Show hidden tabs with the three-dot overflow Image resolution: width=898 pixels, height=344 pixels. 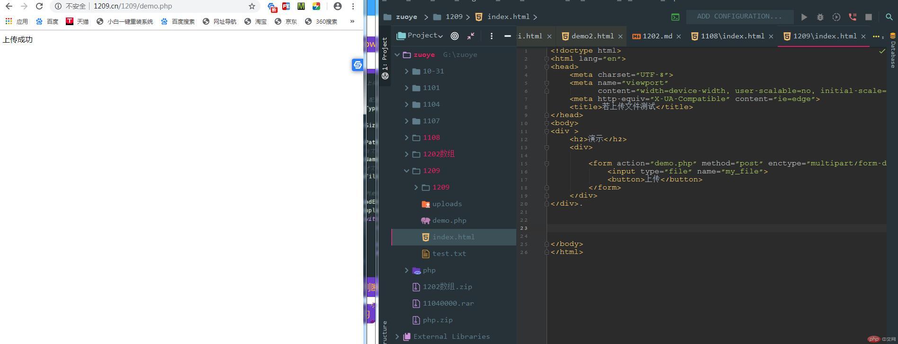coord(877,36)
